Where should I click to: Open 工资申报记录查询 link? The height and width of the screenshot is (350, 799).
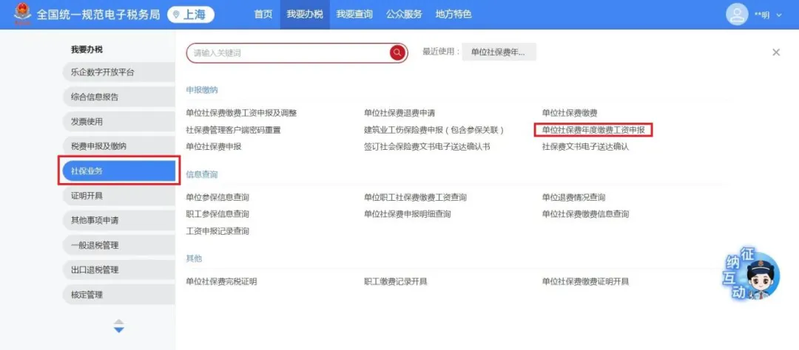218,231
